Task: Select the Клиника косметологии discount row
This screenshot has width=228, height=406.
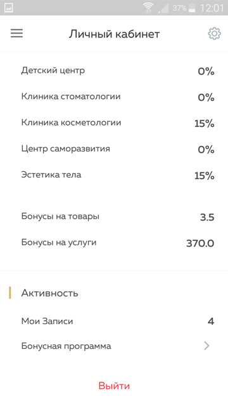Action: [x=114, y=122]
